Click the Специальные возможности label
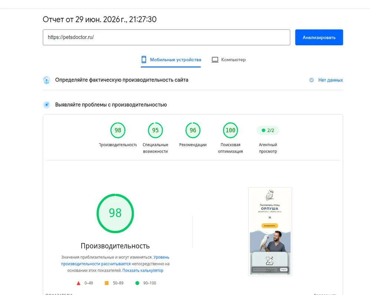The width and height of the screenshot is (370, 295). (x=155, y=148)
